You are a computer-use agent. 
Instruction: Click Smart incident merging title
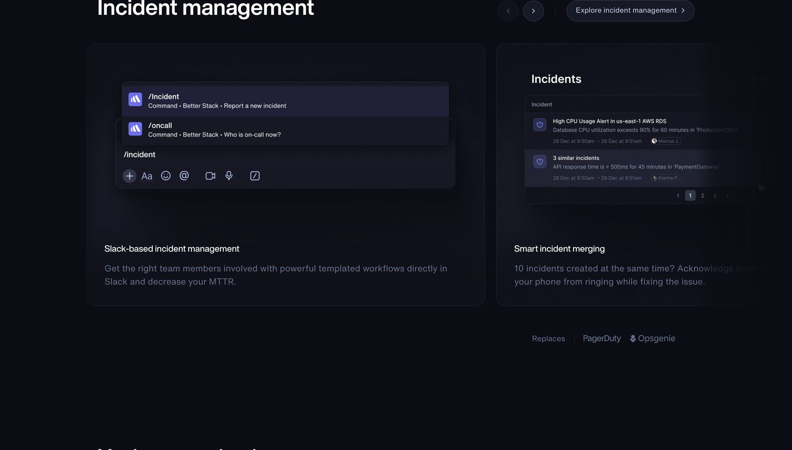click(559, 249)
